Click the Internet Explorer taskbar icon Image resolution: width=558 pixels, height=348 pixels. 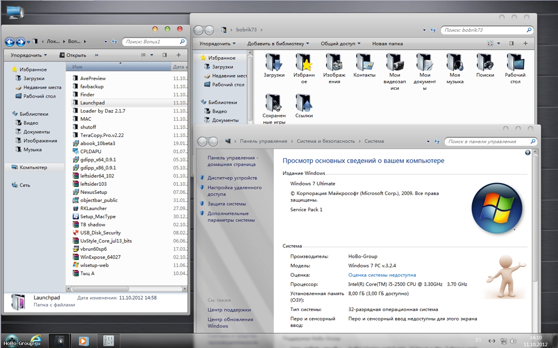pyautogui.click(x=35, y=341)
